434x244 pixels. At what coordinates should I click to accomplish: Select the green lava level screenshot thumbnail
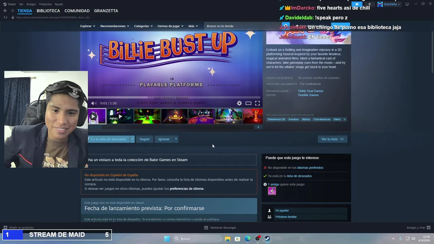[147, 116]
